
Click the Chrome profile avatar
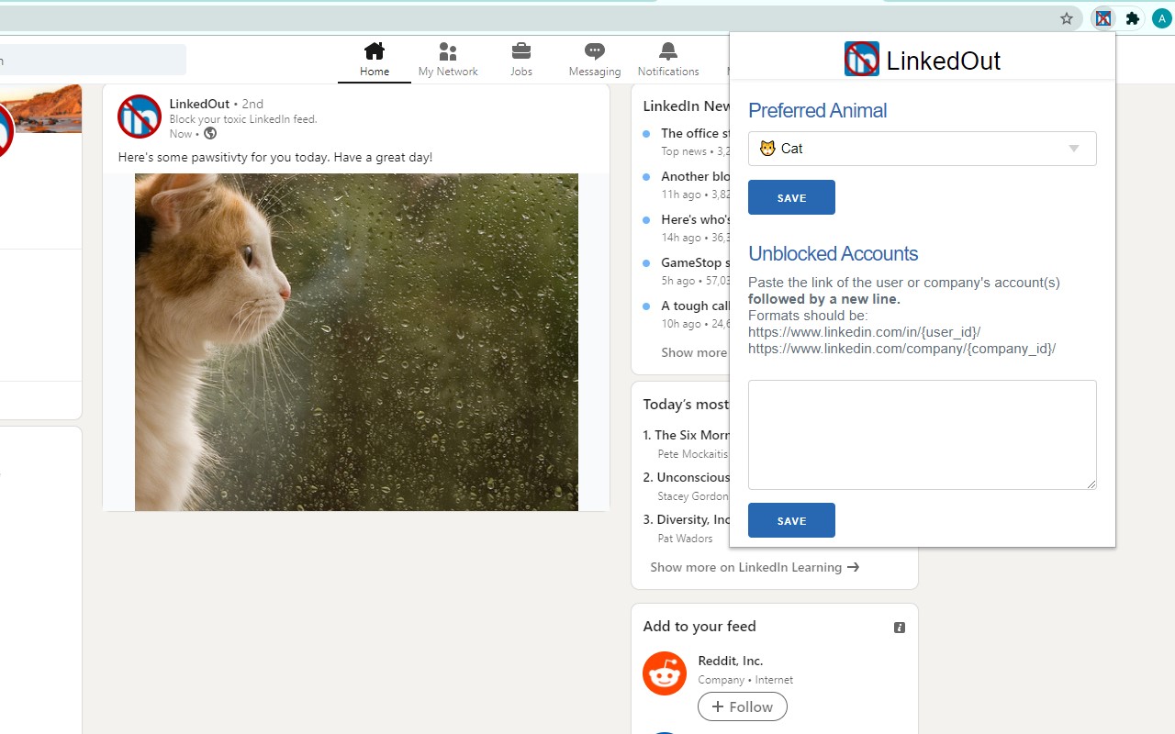1162,18
